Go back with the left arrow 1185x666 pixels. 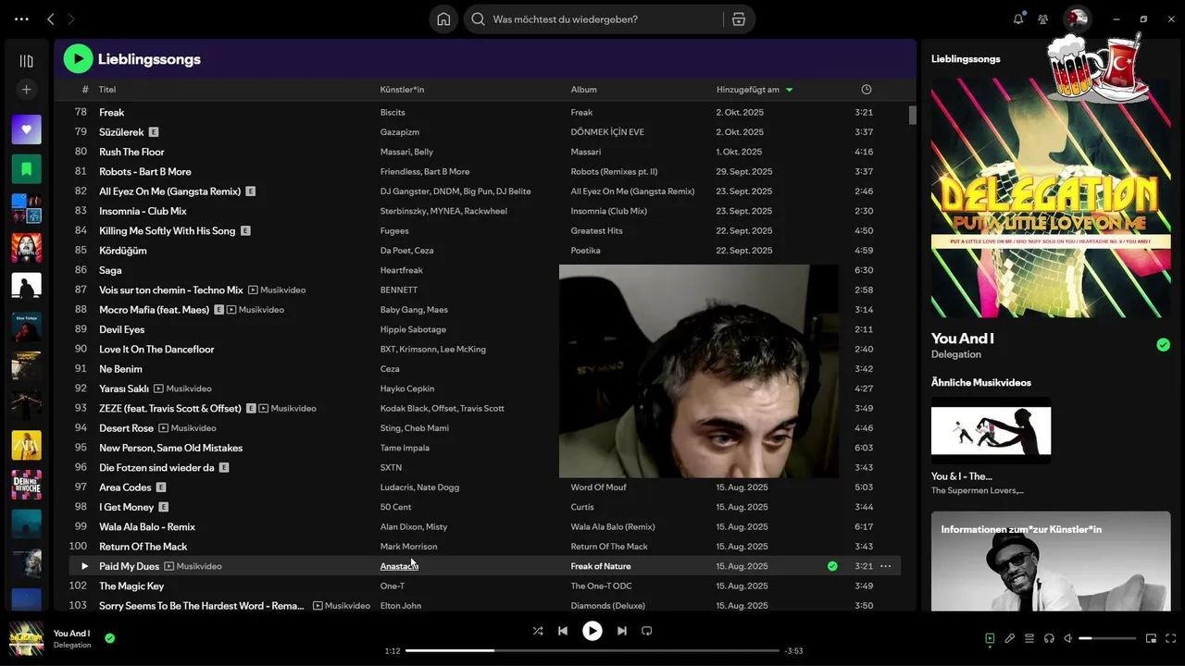pos(51,18)
